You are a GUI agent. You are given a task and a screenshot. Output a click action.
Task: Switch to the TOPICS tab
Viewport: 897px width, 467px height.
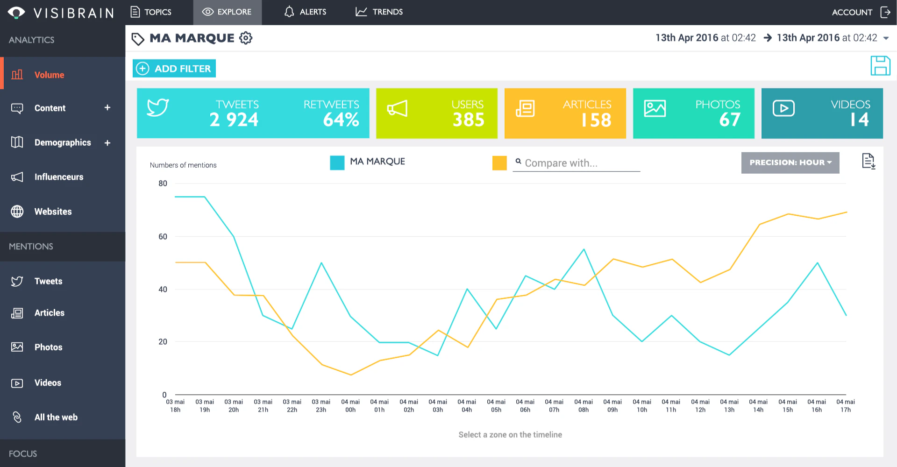[x=151, y=12]
